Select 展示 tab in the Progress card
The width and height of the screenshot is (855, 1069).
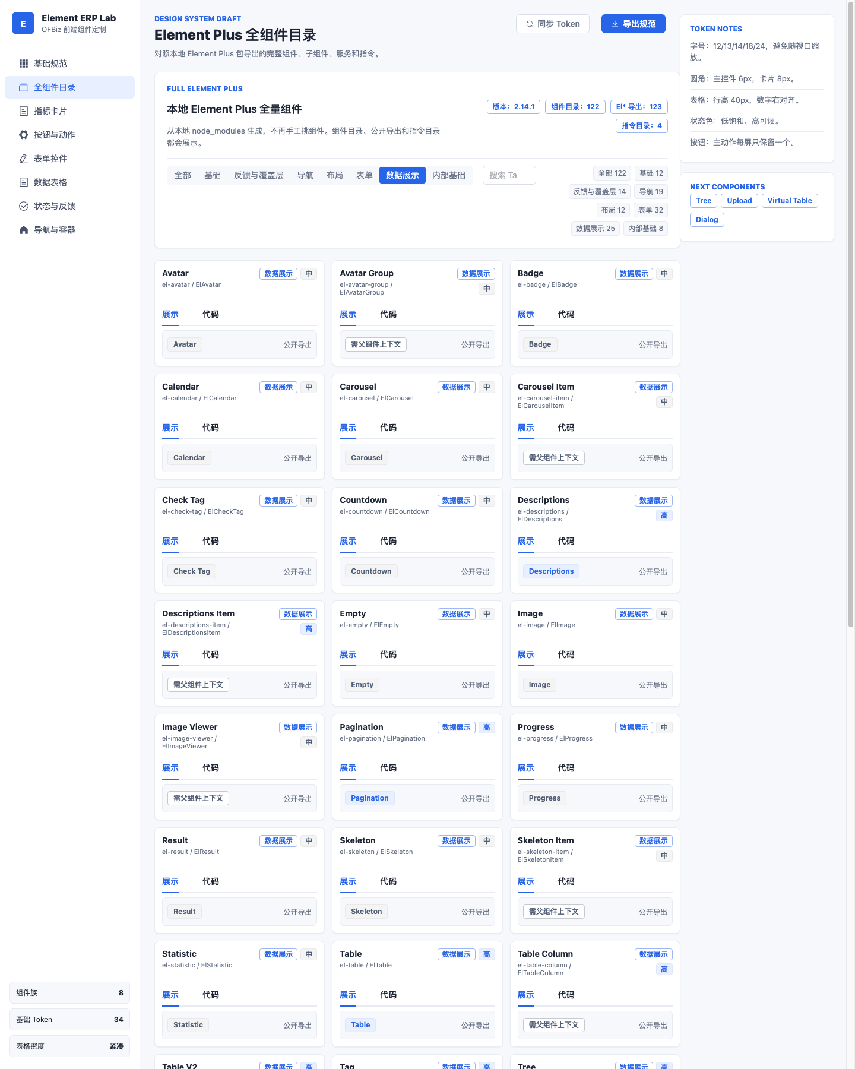coord(526,768)
